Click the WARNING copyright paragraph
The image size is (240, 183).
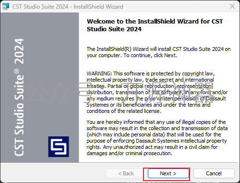click(x=157, y=92)
